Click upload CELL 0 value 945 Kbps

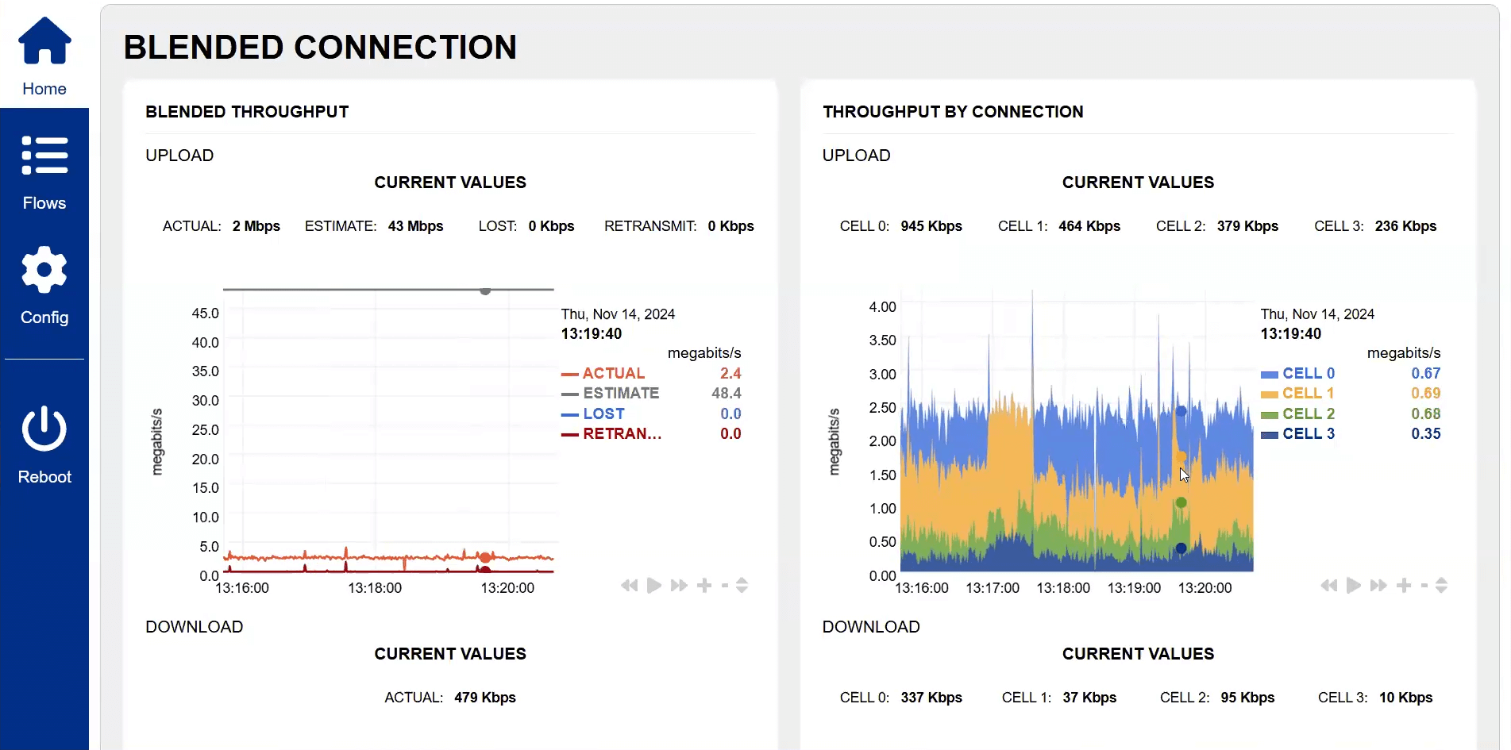tap(931, 226)
